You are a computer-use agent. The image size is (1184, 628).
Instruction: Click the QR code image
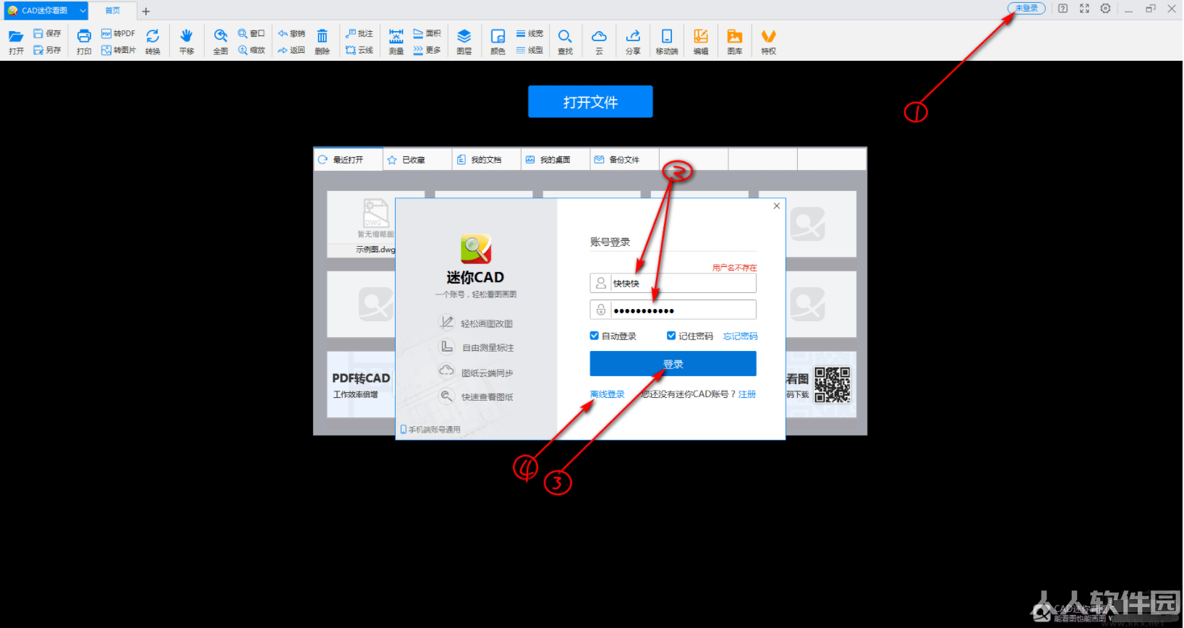tap(832, 384)
